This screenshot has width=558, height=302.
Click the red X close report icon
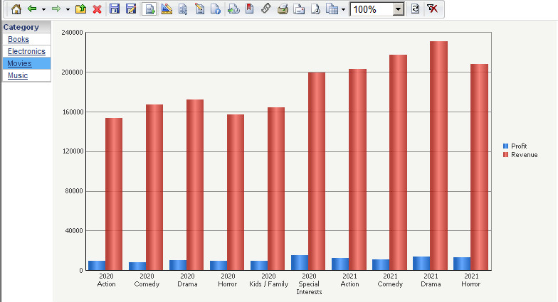97,9
